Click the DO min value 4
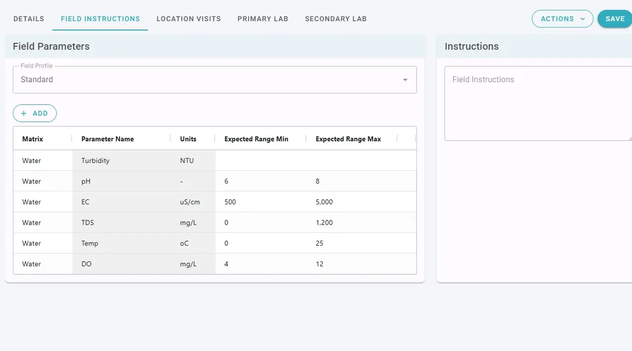Screen dimensions: 632x351 [x=261, y=264]
